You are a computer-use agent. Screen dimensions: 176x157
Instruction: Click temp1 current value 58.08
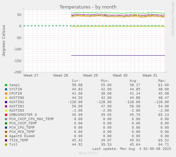[77, 85]
